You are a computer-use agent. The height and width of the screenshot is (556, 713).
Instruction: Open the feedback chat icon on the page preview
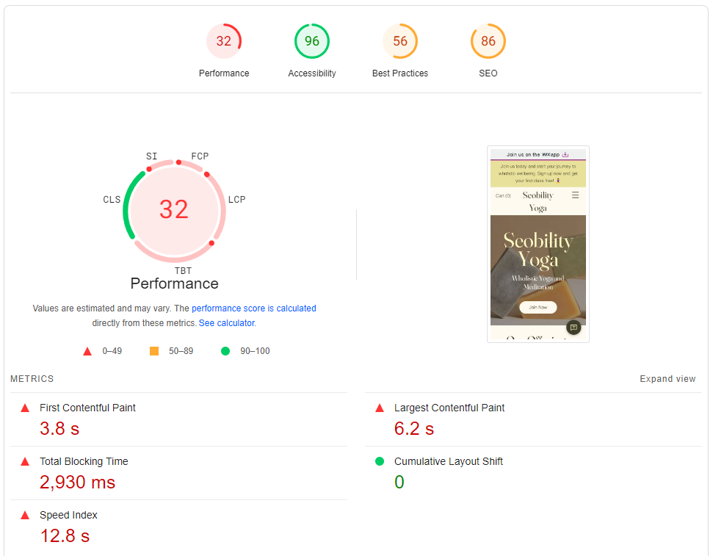pos(574,328)
